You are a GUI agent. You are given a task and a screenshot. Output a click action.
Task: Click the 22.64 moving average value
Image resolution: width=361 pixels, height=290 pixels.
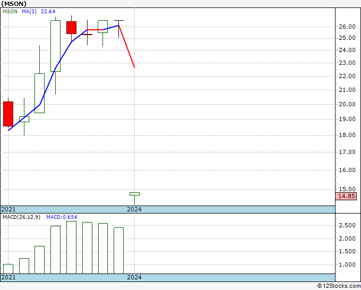tap(48, 12)
